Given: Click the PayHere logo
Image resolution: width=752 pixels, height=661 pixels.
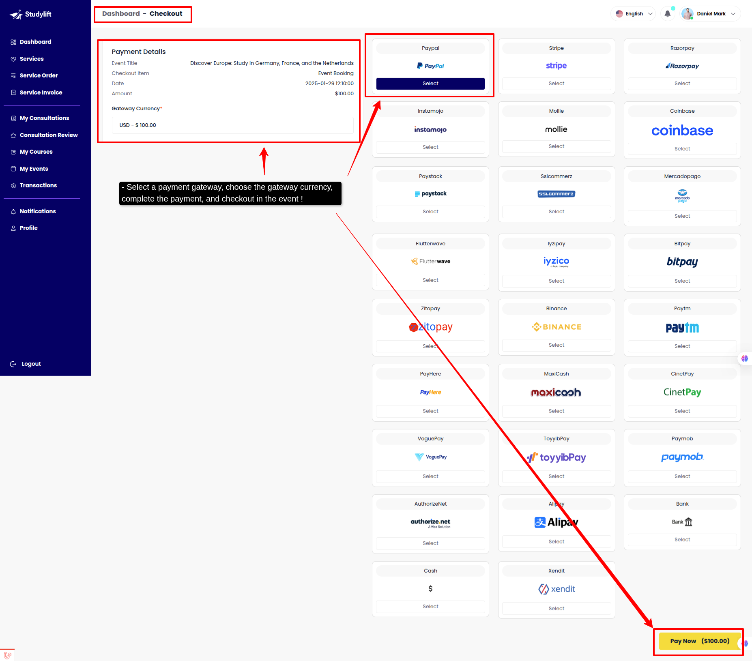Looking at the screenshot, I should pyautogui.click(x=430, y=392).
